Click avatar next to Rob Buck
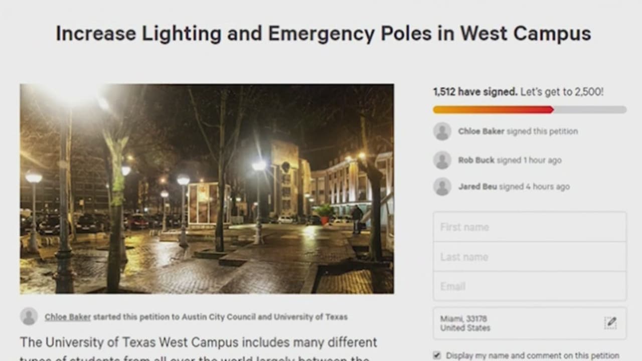The image size is (642, 361). pyautogui.click(x=442, y=160)
